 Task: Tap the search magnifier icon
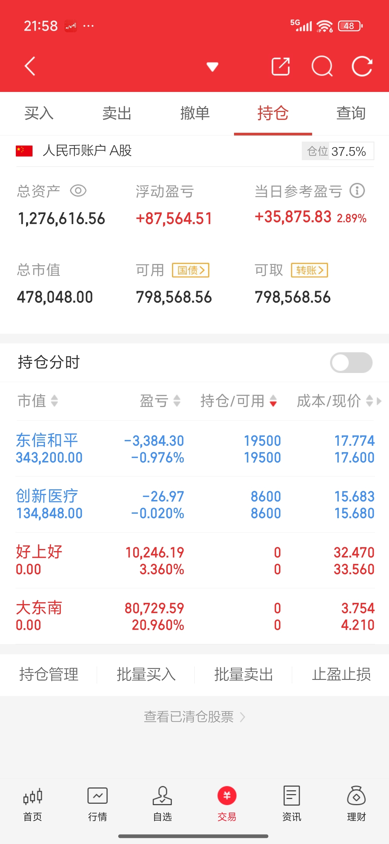click(x=322, y=66)
